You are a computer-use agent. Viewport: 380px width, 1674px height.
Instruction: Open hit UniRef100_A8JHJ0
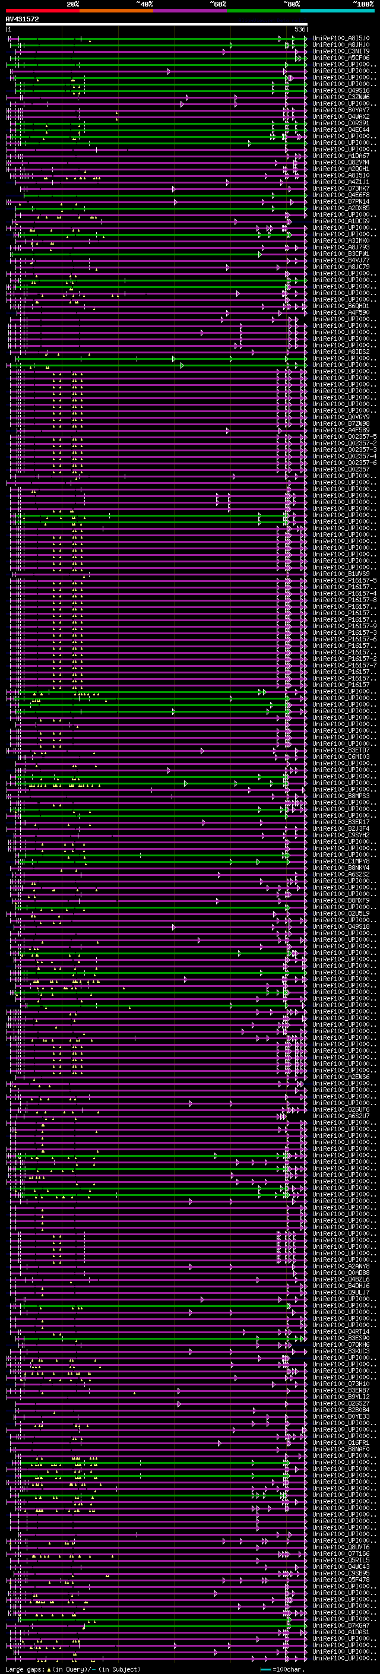coord(340,45)
